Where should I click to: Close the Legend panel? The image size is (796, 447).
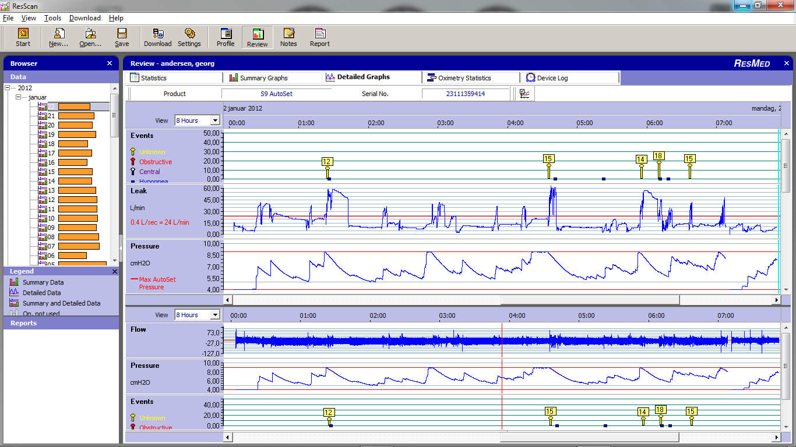pos(114,271)
